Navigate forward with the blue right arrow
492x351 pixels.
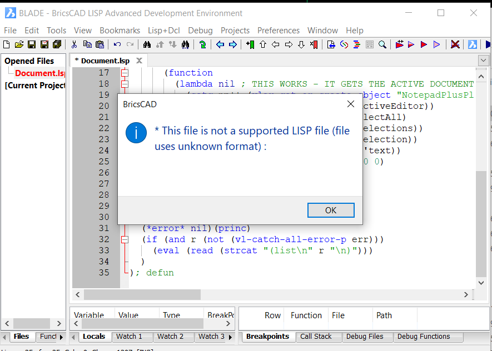point(233,44)
